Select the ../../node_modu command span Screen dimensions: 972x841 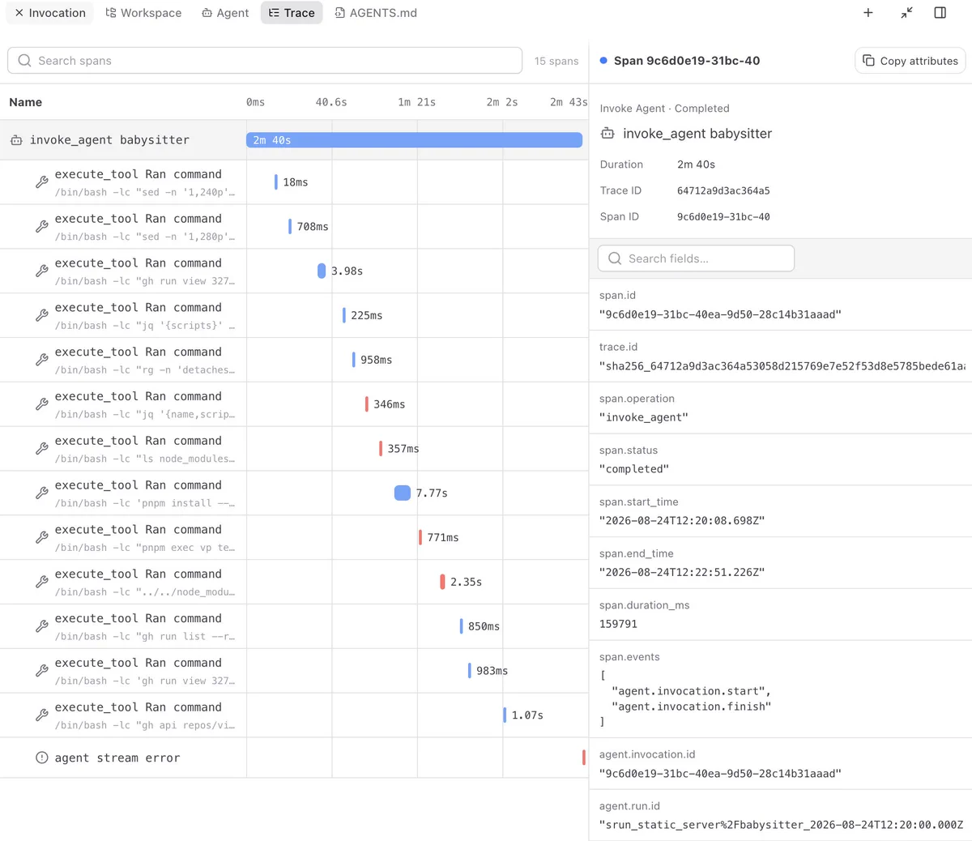point(294,583)
